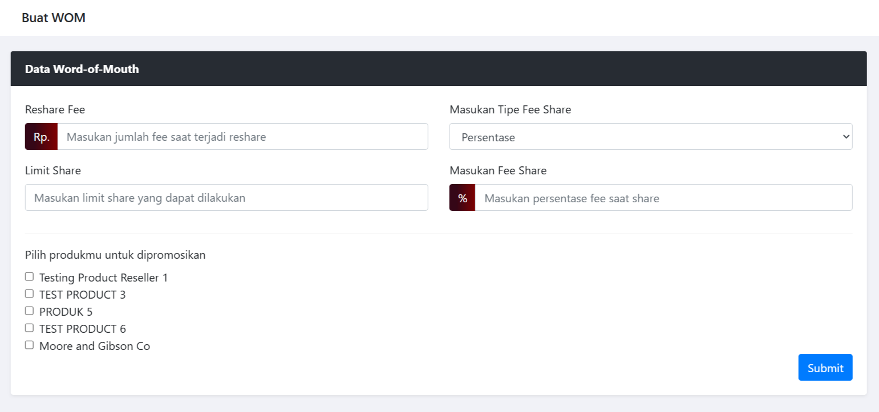Click the TEST PRODUCT 3 label text

pyautogui.click(x=83, y=295)
